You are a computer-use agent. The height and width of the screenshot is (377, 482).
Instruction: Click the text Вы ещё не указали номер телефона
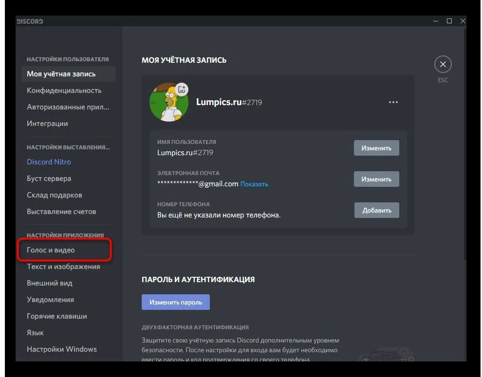point(219,215)
